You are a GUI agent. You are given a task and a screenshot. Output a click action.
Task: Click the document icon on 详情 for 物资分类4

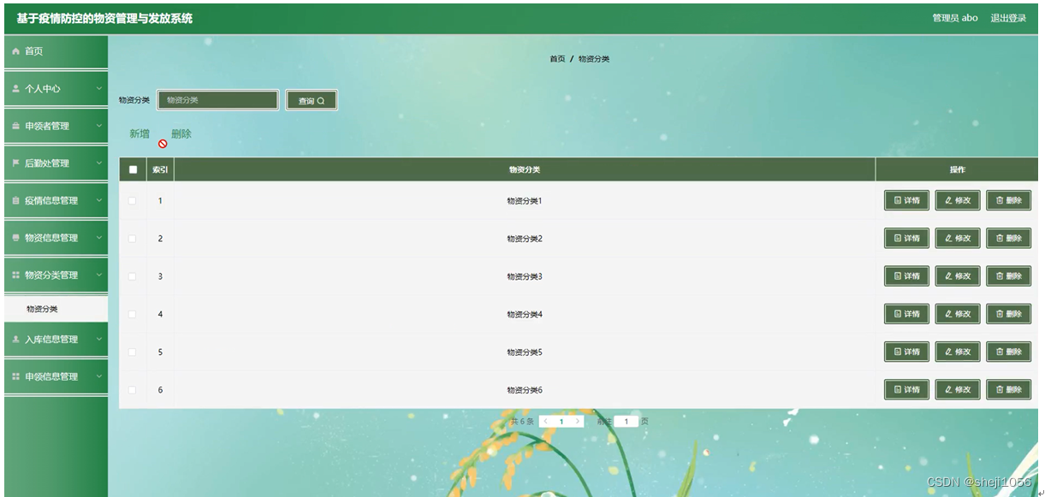pyautogui.click(x=897, y=314)
